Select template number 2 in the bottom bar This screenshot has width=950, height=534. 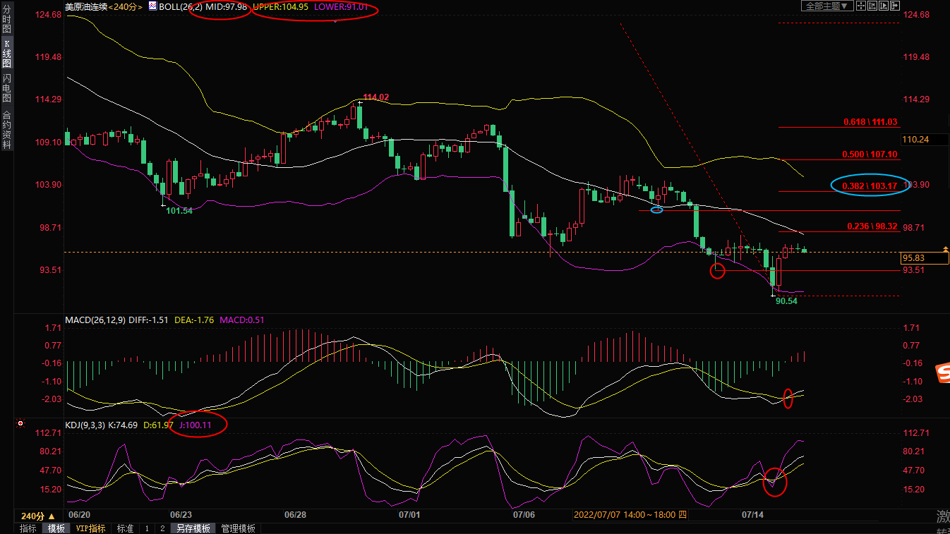(x=162, y=528)
